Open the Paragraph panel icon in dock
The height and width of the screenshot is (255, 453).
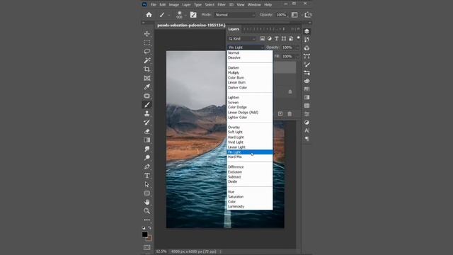[306, 139]
